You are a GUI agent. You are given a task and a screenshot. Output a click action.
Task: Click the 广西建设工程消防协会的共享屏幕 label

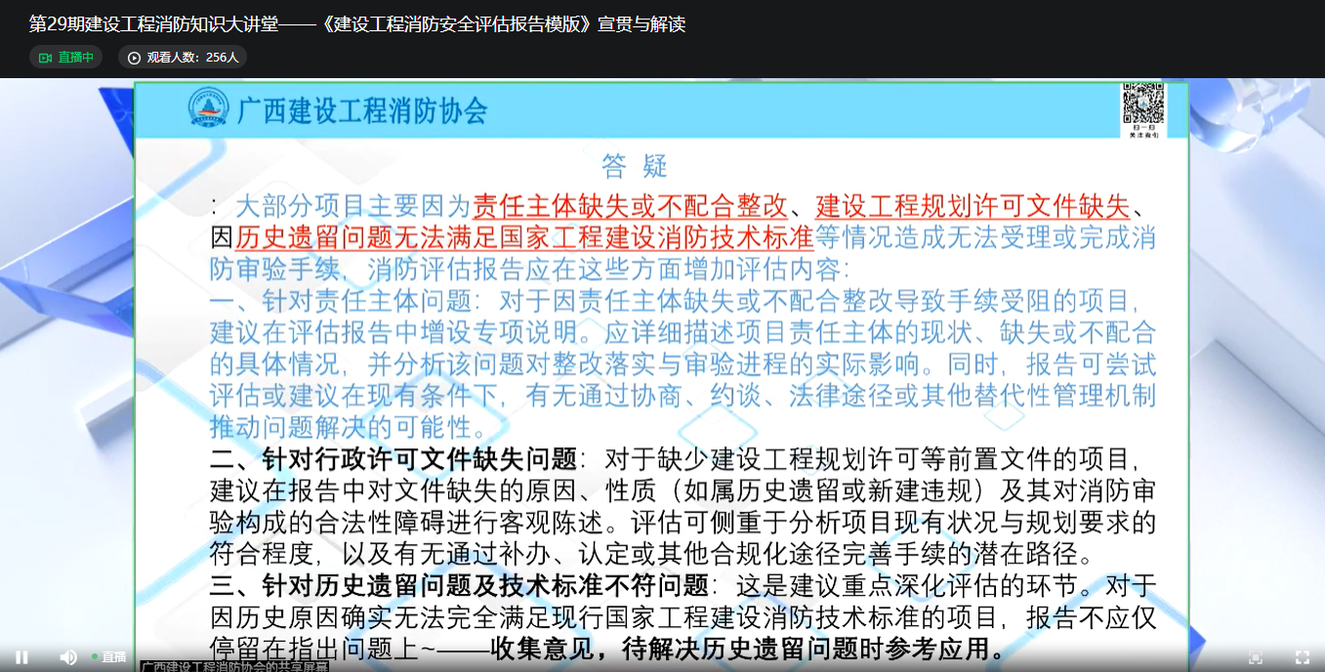click(x=234, y=666)
